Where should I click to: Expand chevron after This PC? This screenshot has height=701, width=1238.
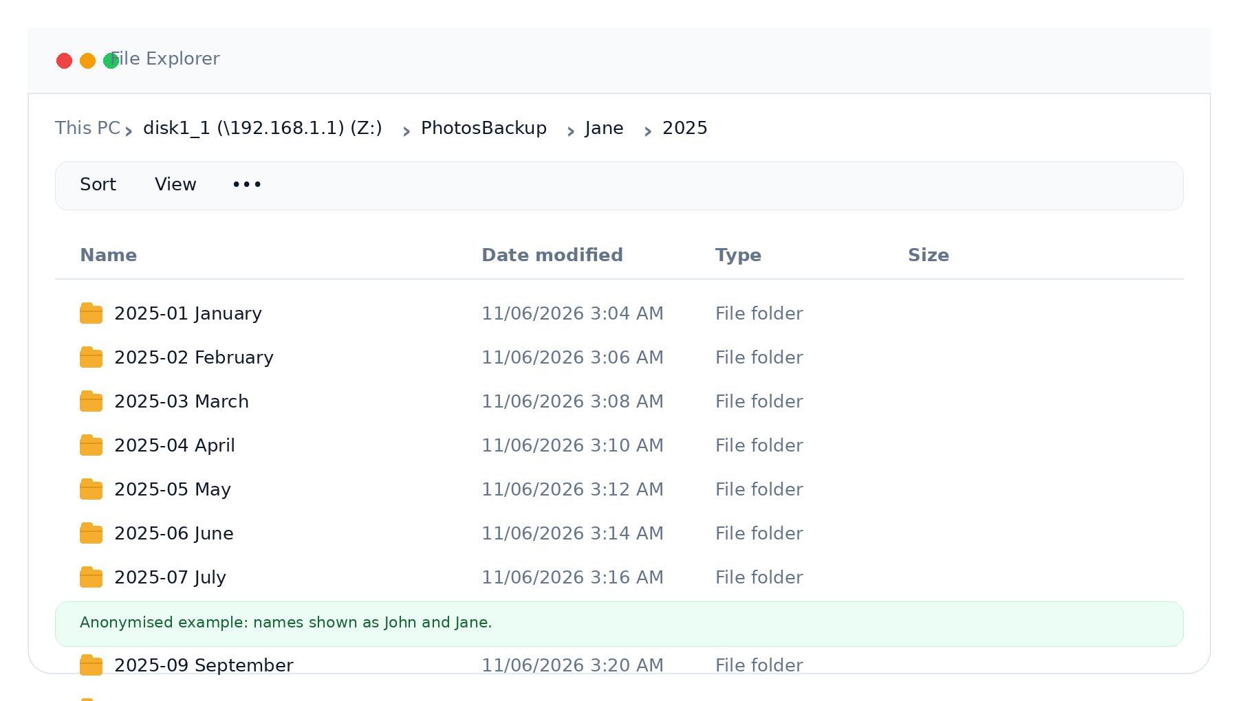(129, 131)
